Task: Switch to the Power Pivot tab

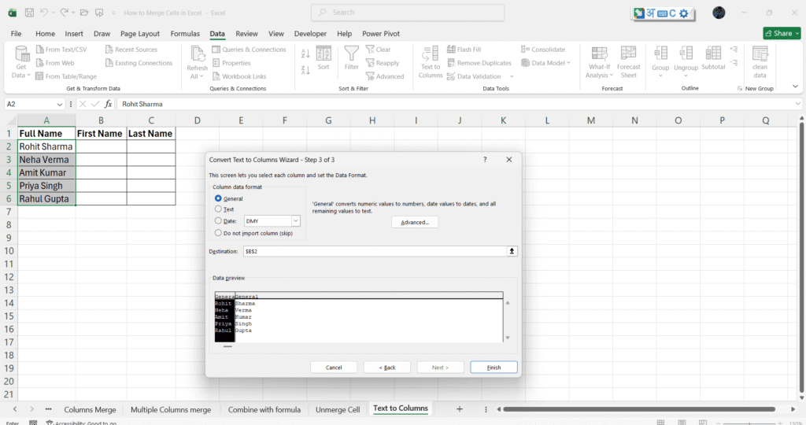Action: coord(381,33)
